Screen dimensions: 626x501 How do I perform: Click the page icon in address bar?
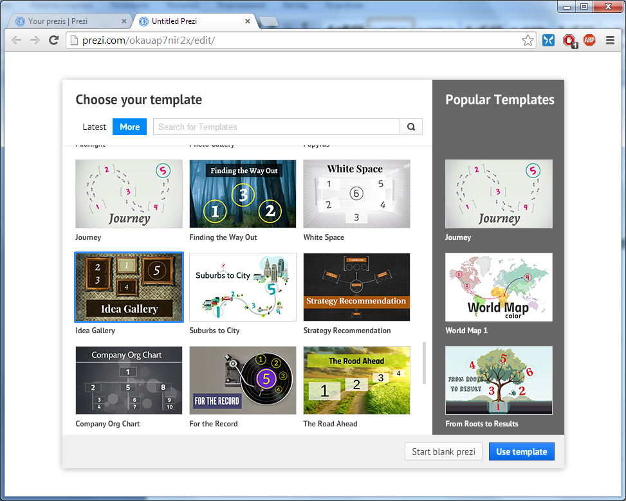click(74, 41)
